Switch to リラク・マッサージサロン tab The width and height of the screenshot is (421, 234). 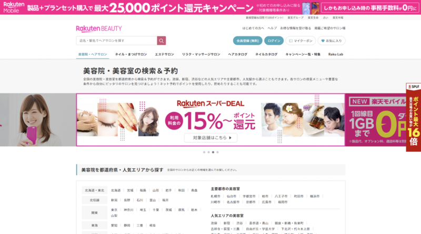201,54
